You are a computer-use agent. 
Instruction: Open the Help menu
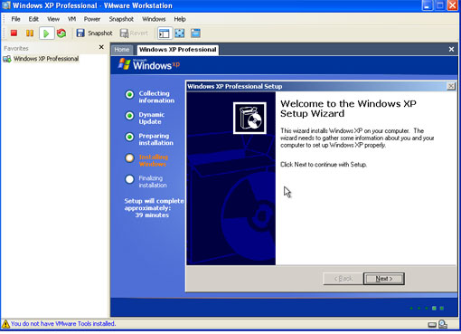180,19
